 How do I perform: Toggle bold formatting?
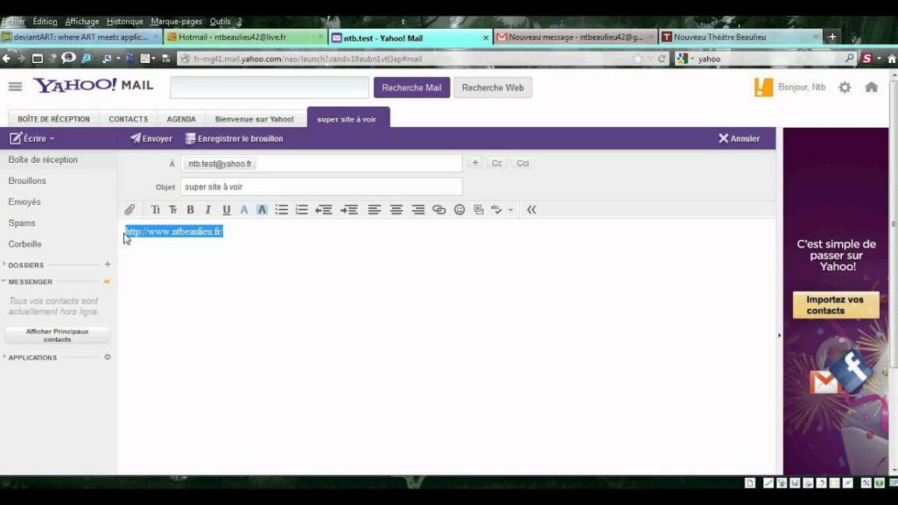click(x=190, y=210)
